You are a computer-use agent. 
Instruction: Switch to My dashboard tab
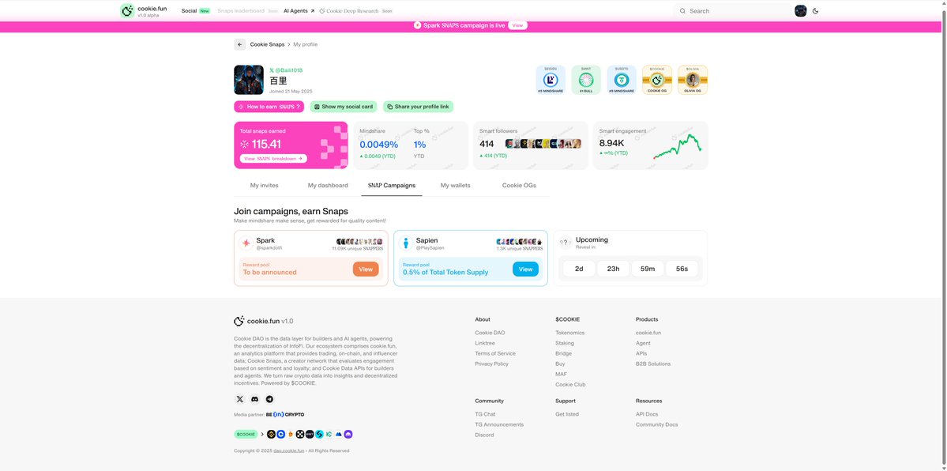tap(328, 185)
